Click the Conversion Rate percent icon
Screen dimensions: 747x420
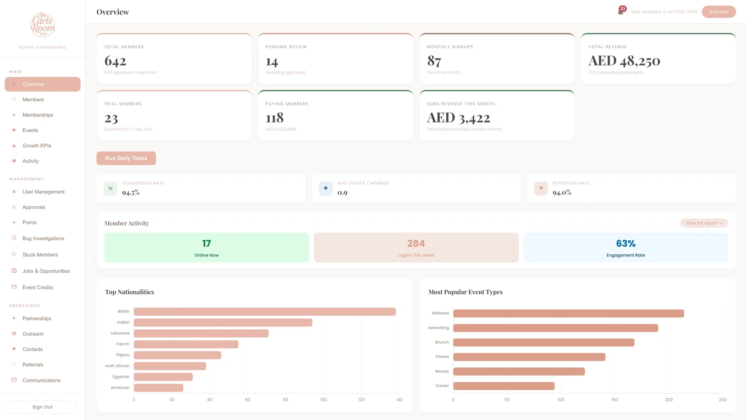[x=110, y=188]
